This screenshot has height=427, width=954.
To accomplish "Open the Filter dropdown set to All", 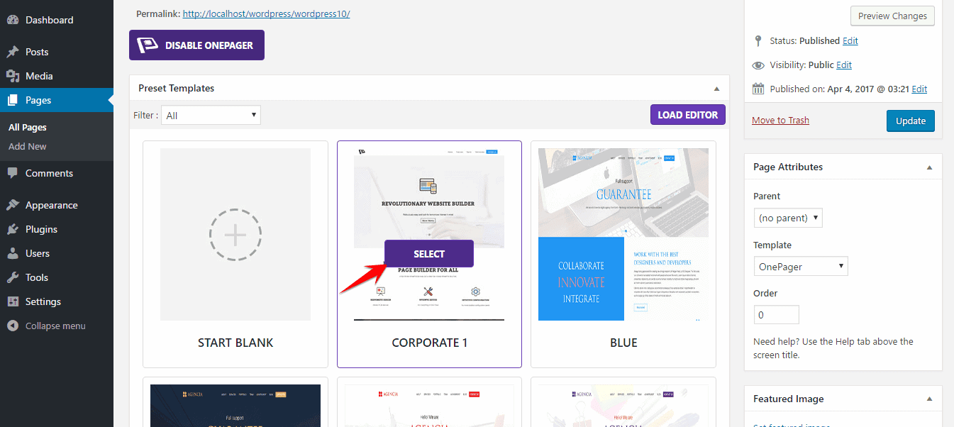I will tap(211, 115).
